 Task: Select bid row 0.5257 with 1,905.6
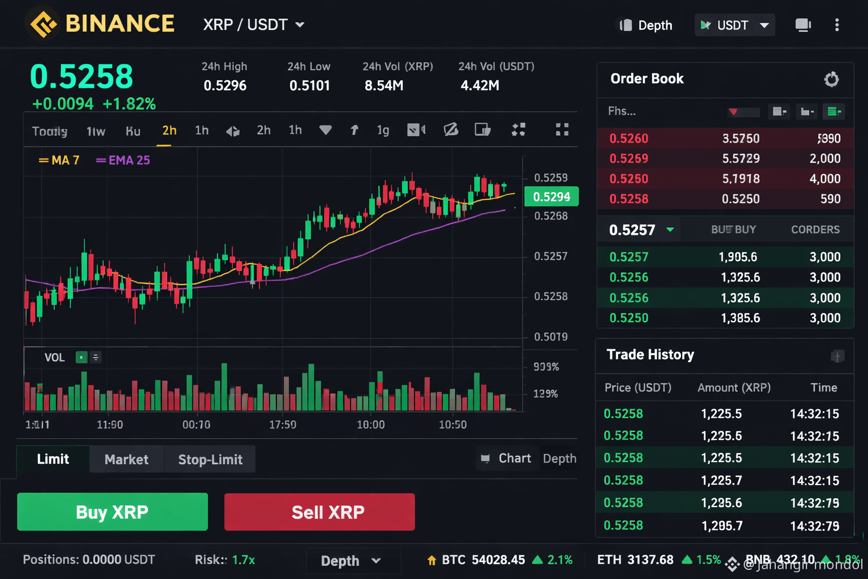[725, 257]
